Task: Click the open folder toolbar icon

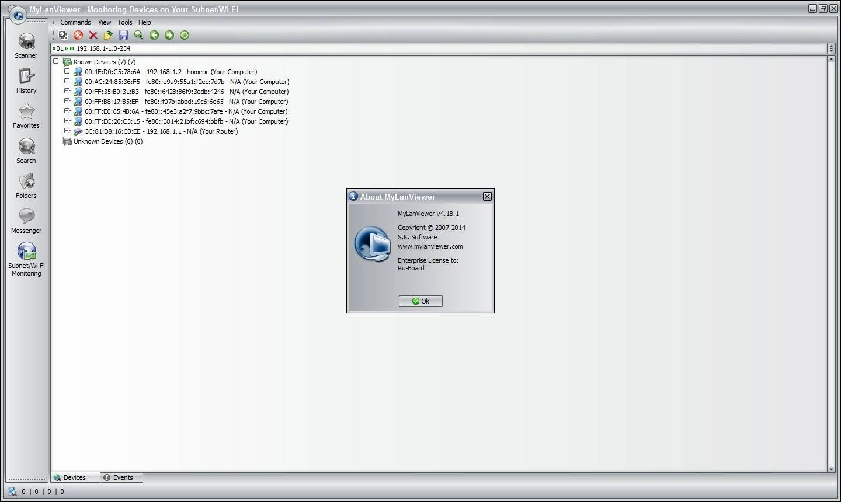Action: pyautogui.click(x=108, y=35)
